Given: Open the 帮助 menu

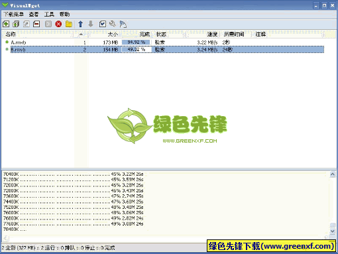Looking at the screenshot, I should 64,15.
